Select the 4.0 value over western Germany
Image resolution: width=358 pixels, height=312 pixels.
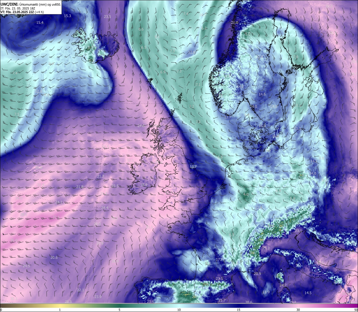pyautogui.click(x=246, y=194)
